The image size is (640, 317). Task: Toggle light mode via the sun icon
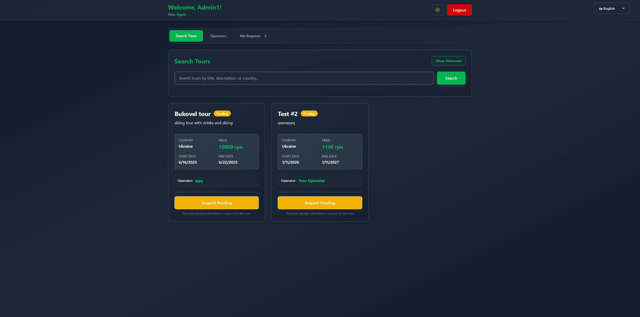pyautogui.click(x=437, y=10)
